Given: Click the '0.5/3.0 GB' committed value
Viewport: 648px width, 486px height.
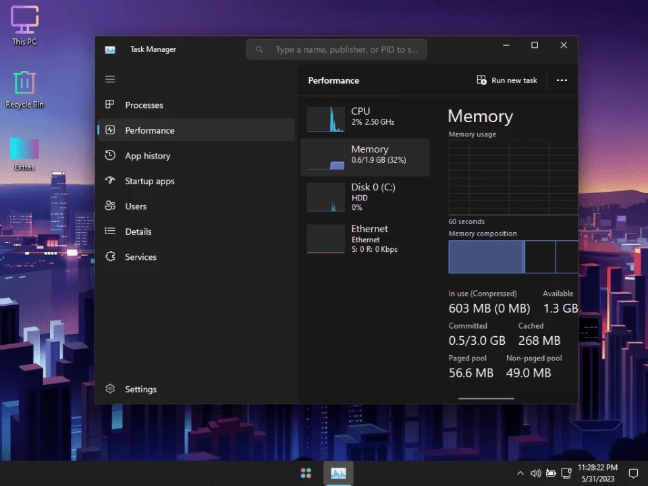Looking at the screenshot, I should [477, 340].
